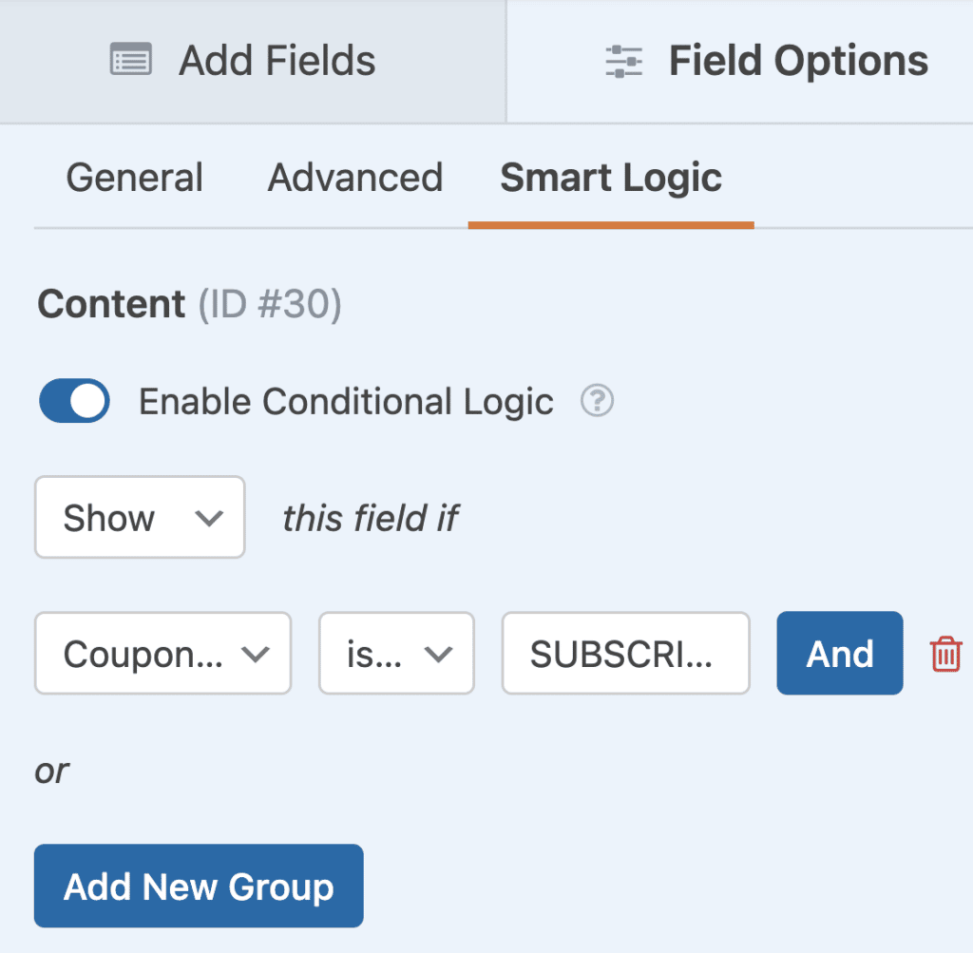Click the Add New Group button

198,885
